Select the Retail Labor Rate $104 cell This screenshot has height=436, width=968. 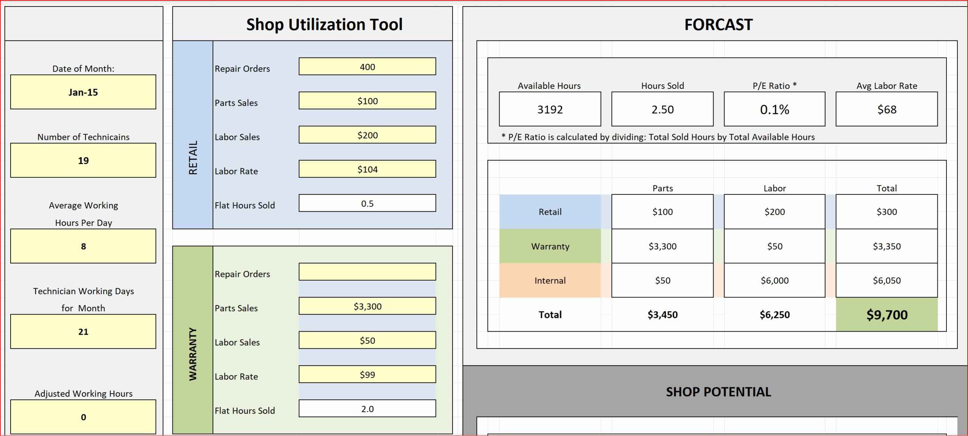pyautogui.click(x=367, y=169)
